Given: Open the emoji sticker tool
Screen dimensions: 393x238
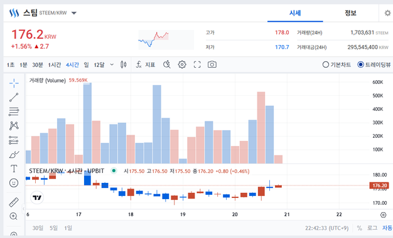Looking at the screenshot, I should 14,183.
